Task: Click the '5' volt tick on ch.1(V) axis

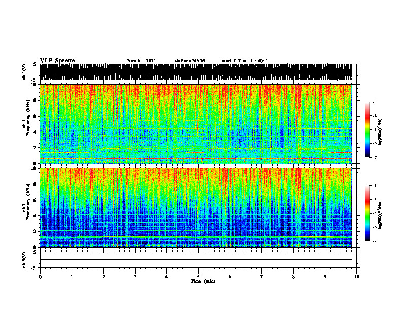Action: click(35, 64)
